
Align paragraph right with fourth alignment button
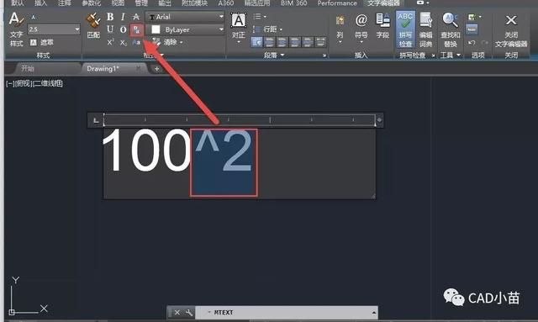(295, 42)
